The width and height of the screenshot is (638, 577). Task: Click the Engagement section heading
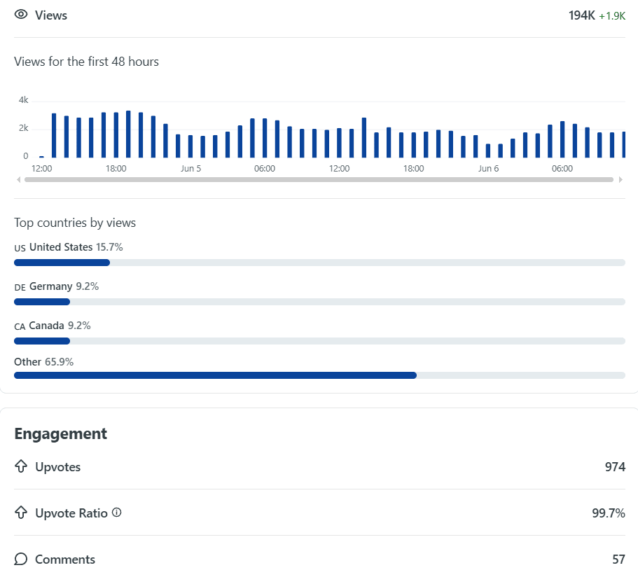[61, 433]
